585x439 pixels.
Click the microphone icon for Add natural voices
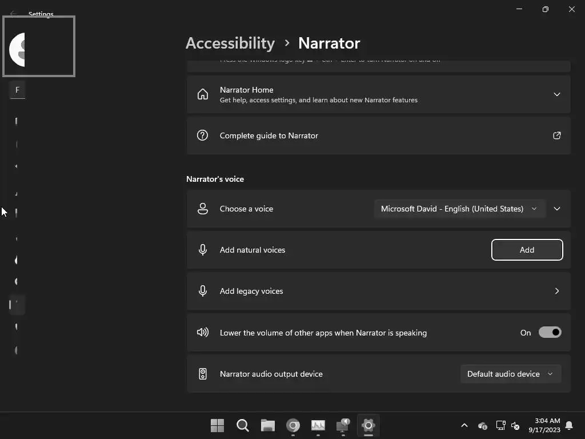click(203, 250)
